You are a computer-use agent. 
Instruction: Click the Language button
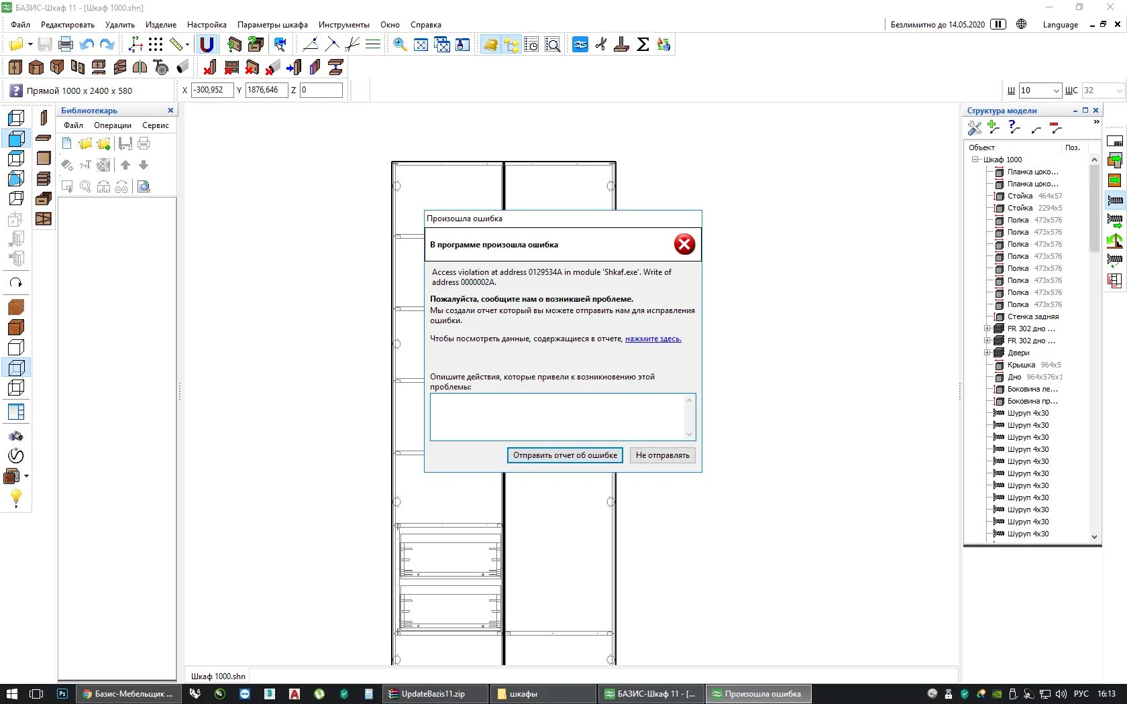pos(1061,25)
